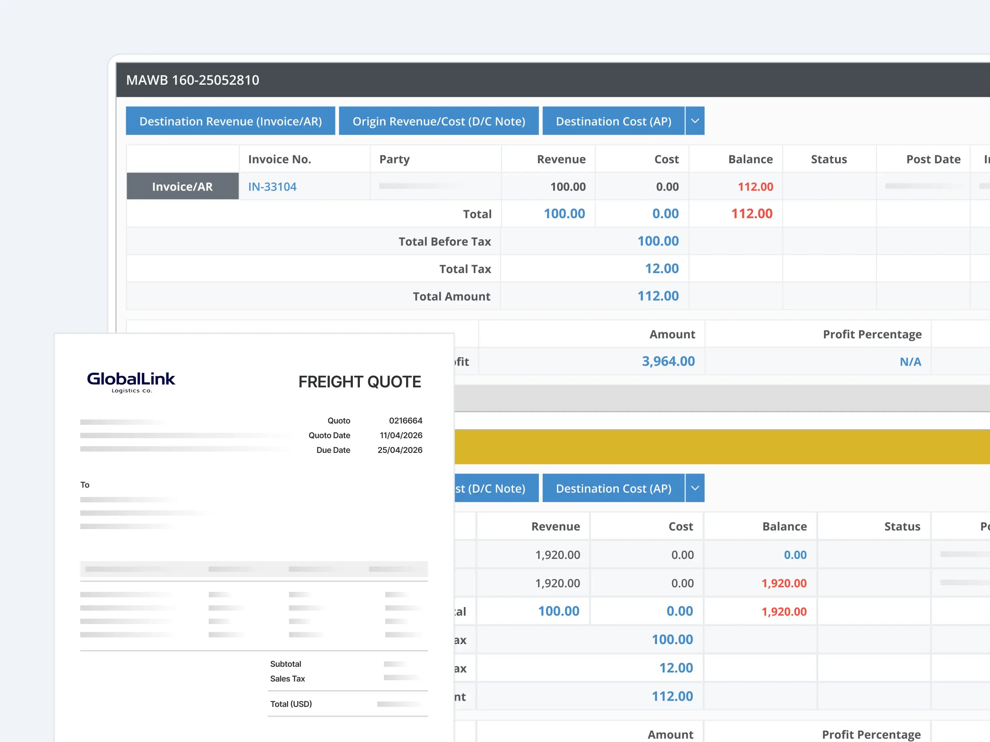
Task: Click the GlobalLink Logistics logo
Action: (131, 382)
